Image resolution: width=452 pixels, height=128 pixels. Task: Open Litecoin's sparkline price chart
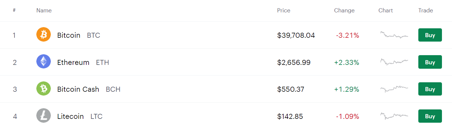pos(394,116)
